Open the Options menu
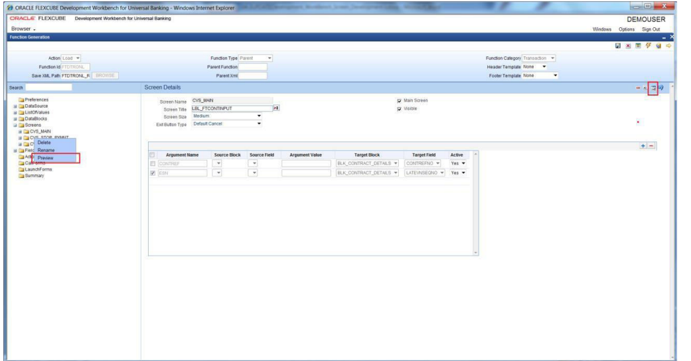This screenshot has width=691, height=361. [x=626, y=30]
